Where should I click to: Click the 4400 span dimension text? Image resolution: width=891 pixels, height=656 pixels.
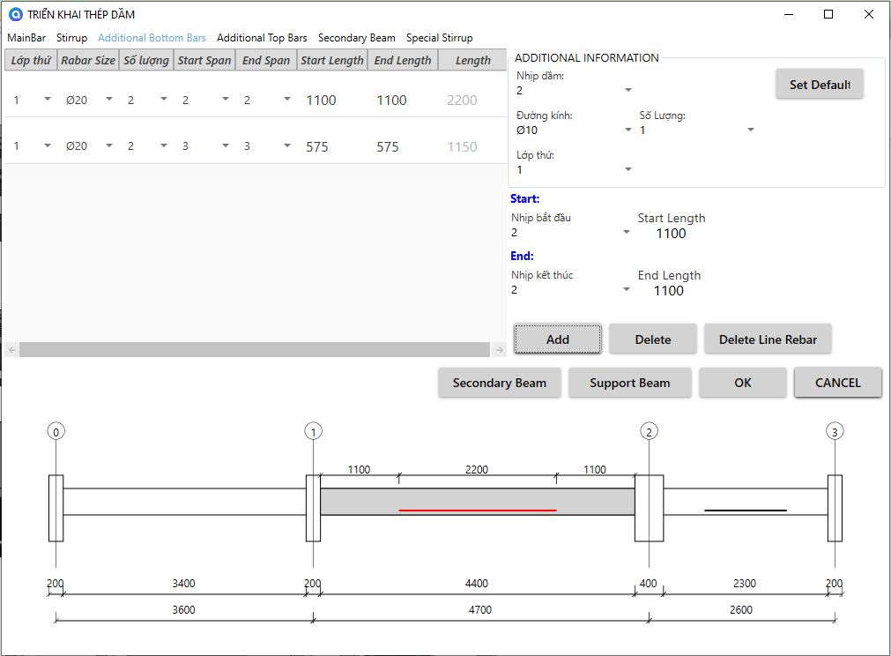tap(476, 583)
